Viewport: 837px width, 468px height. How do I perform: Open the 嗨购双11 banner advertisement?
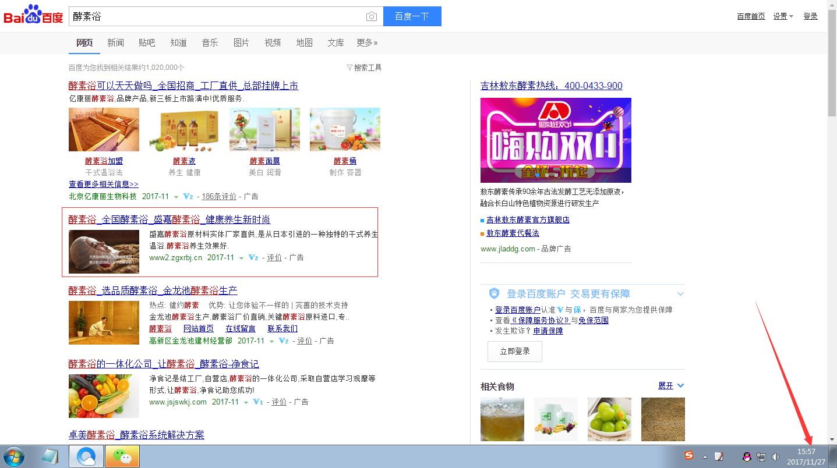556,140
